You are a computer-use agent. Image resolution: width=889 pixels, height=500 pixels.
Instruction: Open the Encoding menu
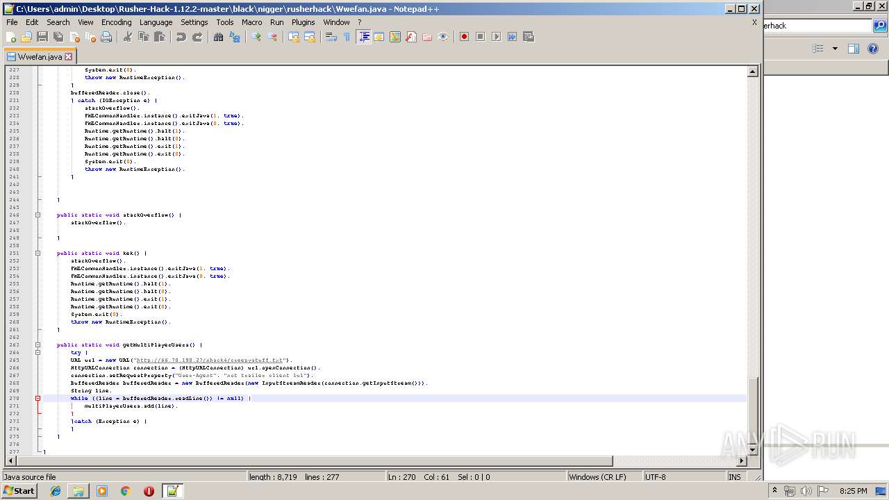pos(116,22)
